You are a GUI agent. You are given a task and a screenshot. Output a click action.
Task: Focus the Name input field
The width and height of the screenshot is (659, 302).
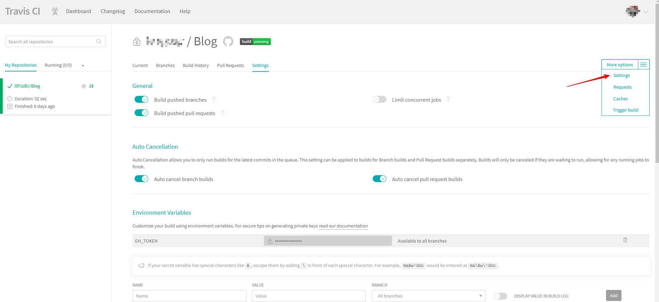click(x=189, y=296)
